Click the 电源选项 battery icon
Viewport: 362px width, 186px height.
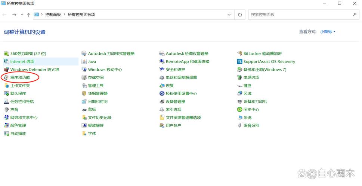point(239,77)
